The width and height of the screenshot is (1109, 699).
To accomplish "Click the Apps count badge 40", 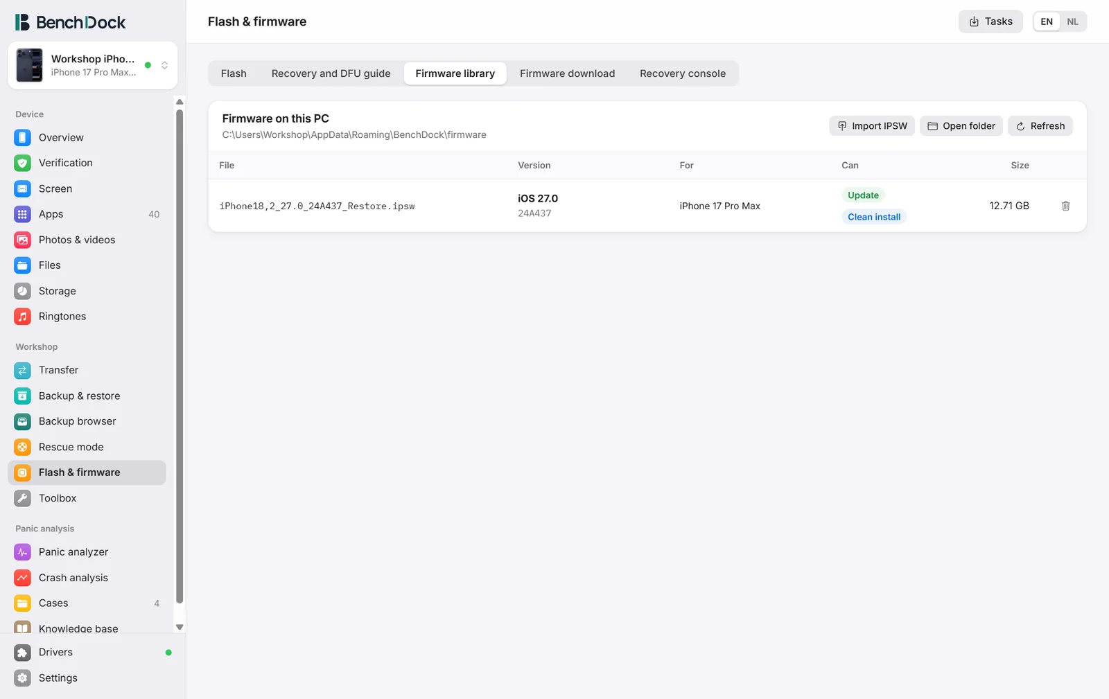I will (x=154, y=214).
